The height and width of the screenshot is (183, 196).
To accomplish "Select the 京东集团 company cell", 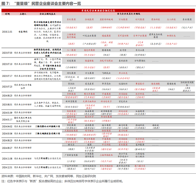I will tap(71, 125).
